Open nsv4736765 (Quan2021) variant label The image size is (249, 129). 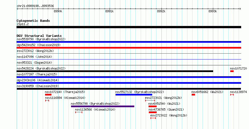point(166,109)
